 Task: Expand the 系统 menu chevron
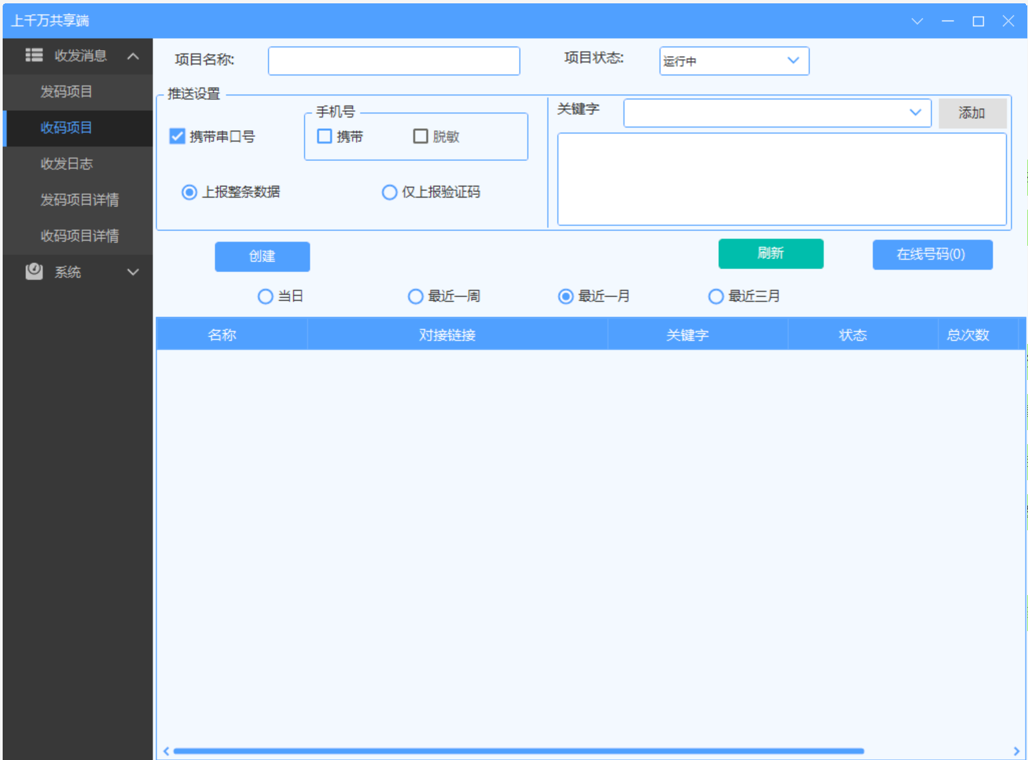(x=133, y=272)
